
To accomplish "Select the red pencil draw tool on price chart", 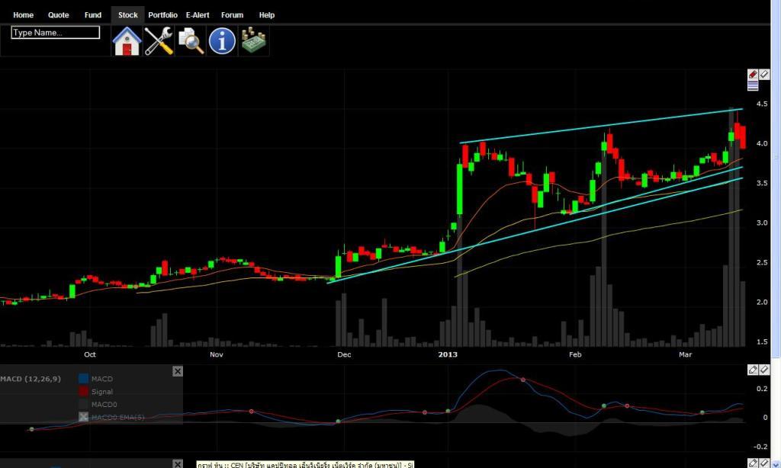I will [753, 75].
